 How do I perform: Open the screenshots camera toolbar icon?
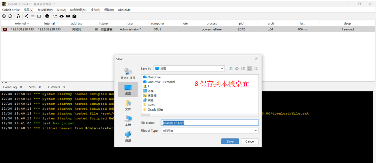coord(74,16)
